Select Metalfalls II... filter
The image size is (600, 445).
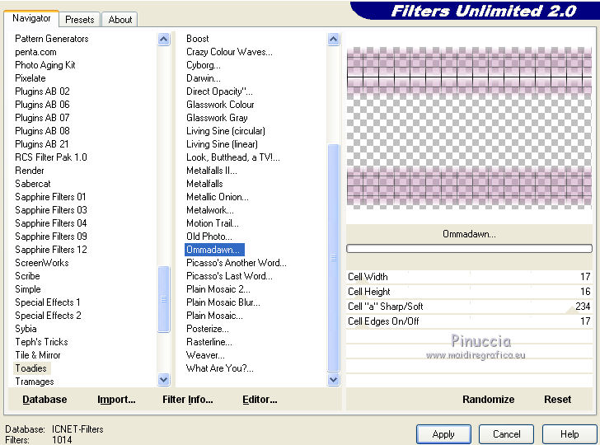(212, 171)
